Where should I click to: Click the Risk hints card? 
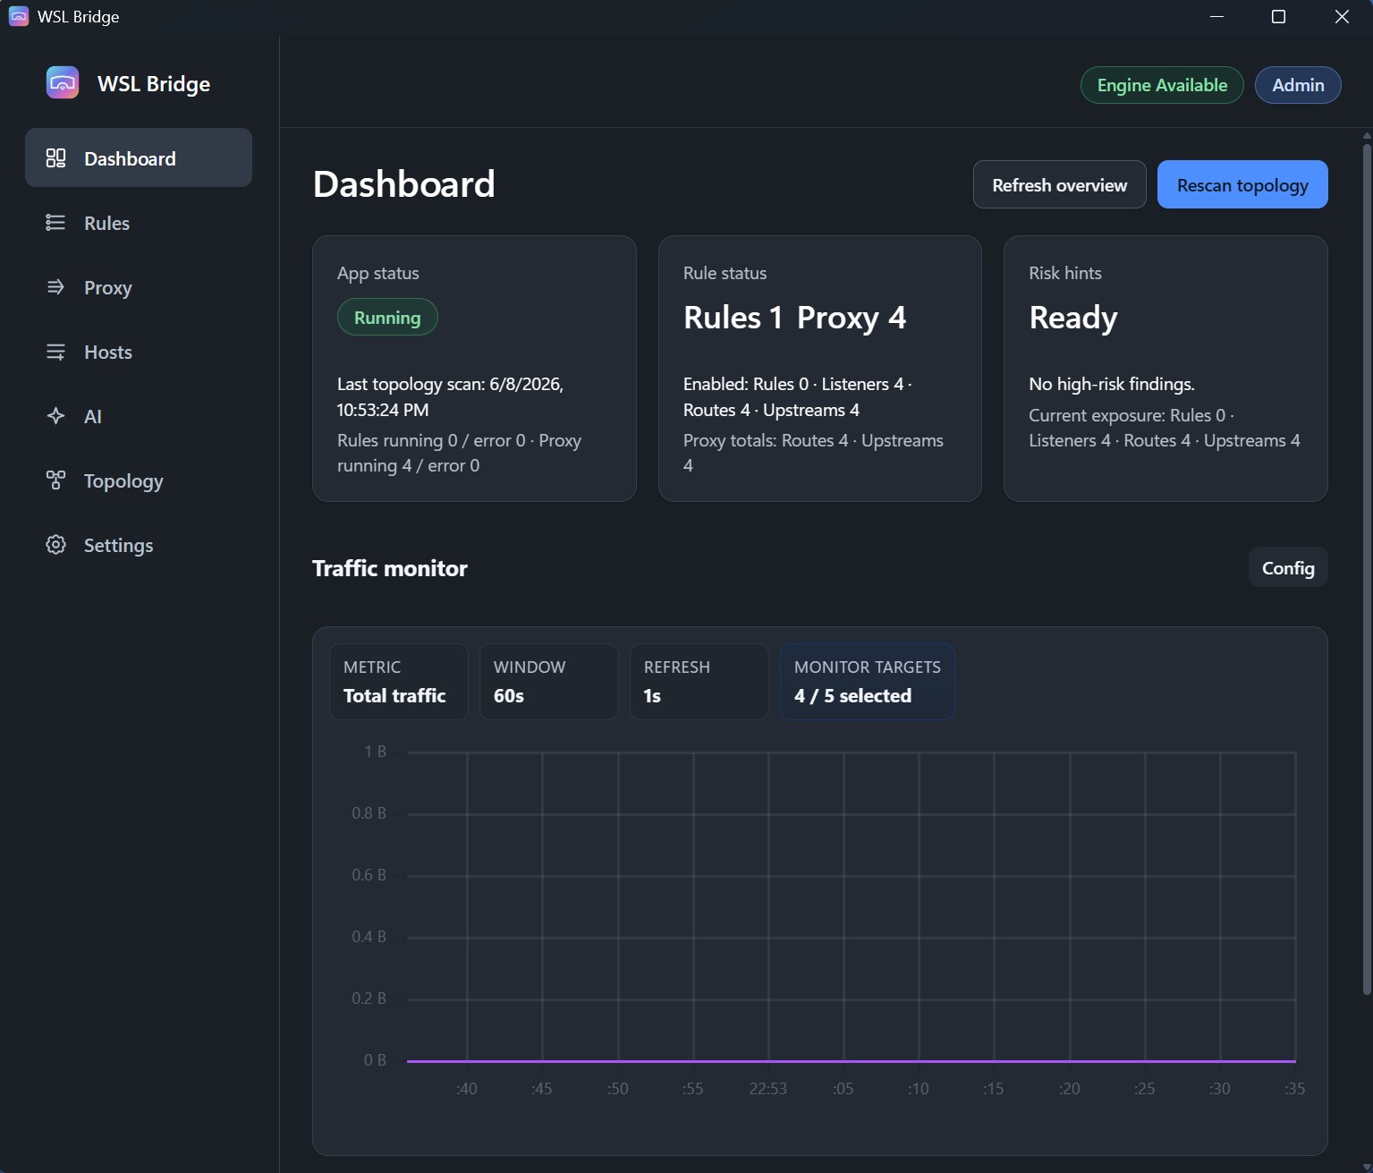(1165, 369)
